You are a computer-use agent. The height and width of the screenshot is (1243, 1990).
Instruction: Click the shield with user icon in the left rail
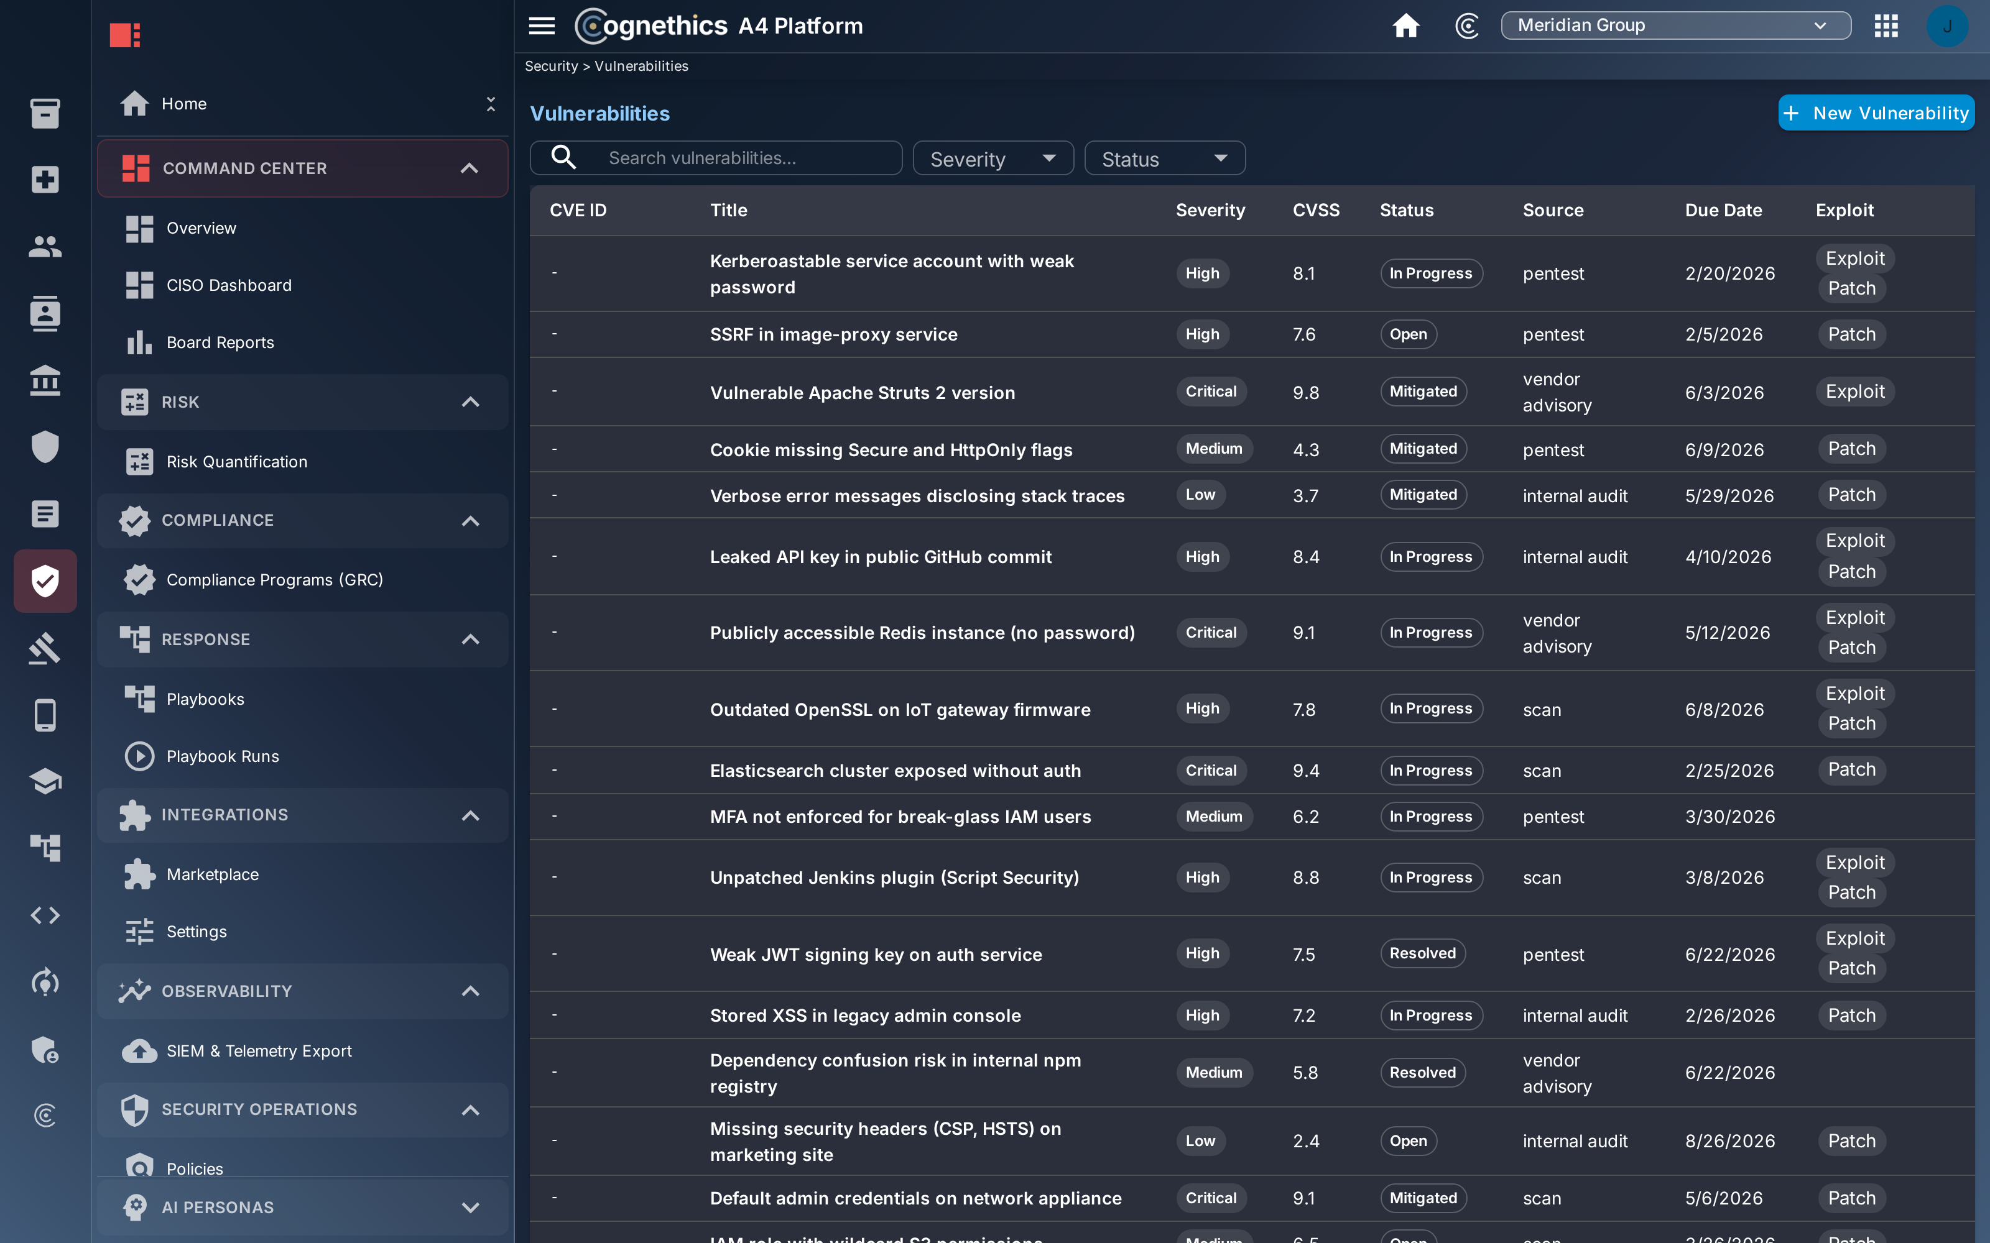pos(45,1049)
